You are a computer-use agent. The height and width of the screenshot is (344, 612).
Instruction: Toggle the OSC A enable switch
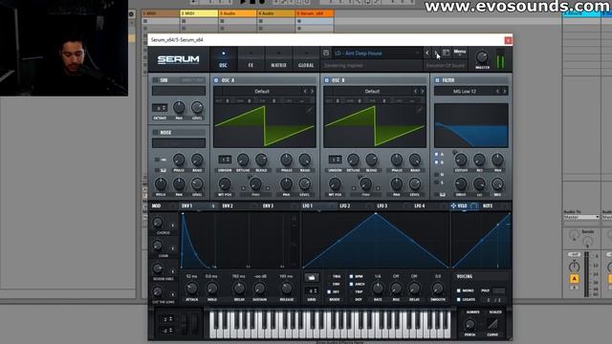[x=216, y=80]
